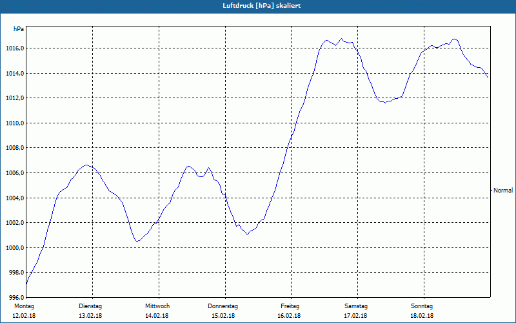
Task: Click the 1016,0 axis value
Action: coord(15,48)
